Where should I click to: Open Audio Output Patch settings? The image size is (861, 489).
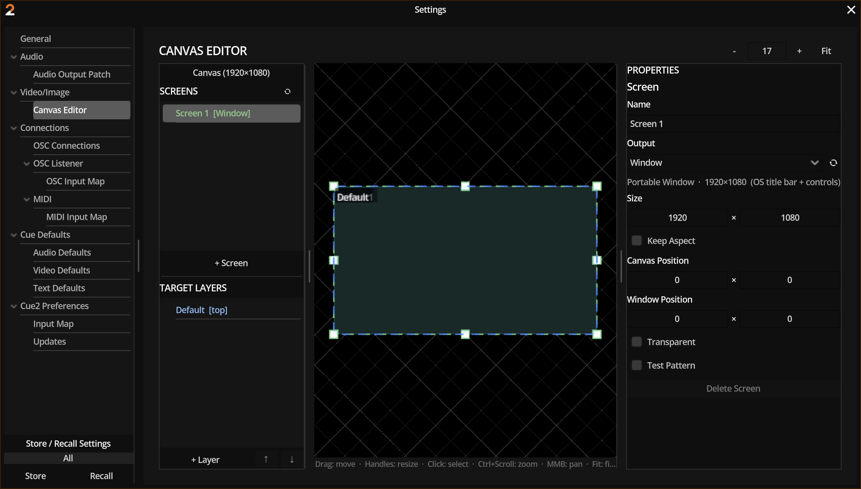click(82, 74)
